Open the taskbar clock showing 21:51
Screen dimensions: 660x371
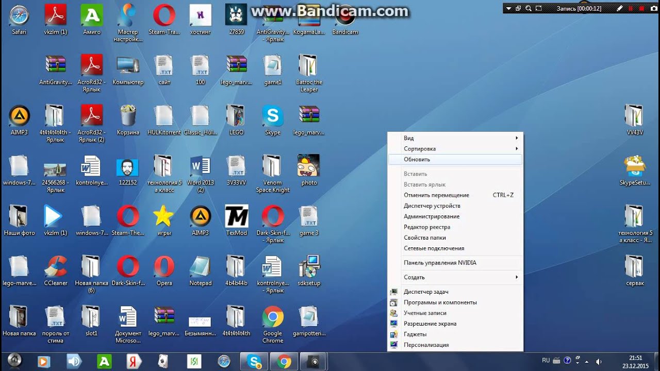[x=635, y=361]
